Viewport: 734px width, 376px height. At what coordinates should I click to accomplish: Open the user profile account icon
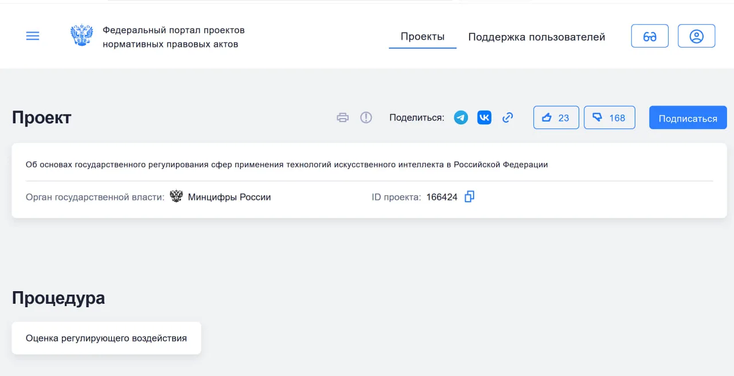point(696,36)
